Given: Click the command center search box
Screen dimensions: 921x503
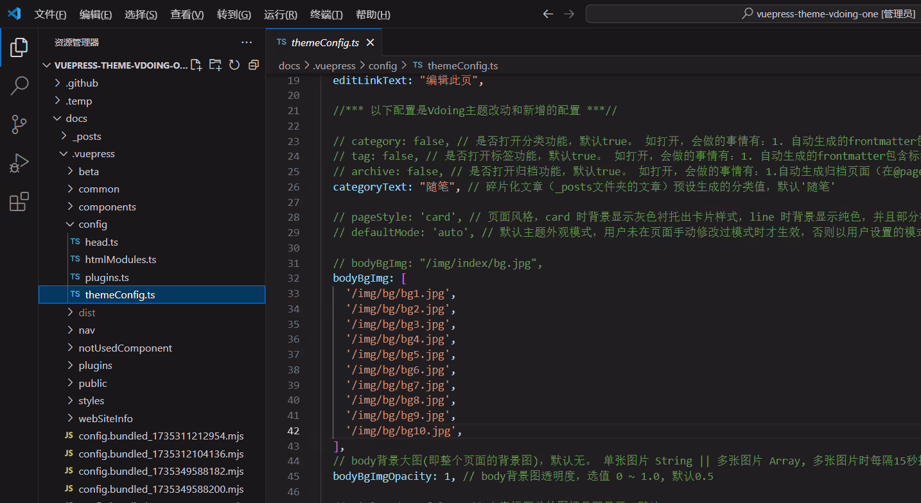Looking at the screenshot, I should [753, 14].
